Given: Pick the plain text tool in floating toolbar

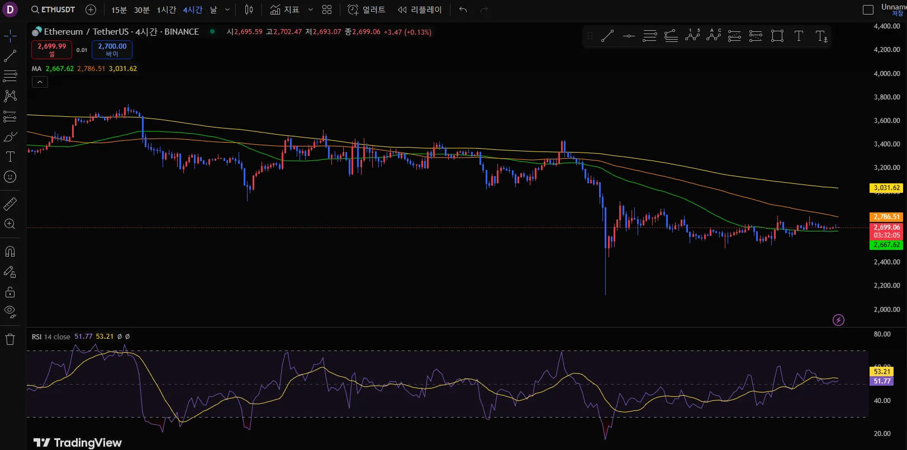Looking at the screenshot, I should 799,36.
